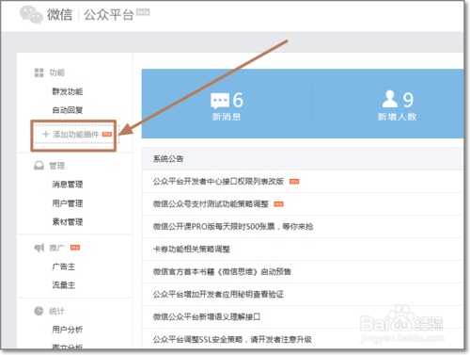Viewport: 470px width, 355px height.
Task: Click the 统计 pie chart icon
Action: pyautogui.click(x=39, y=311)
